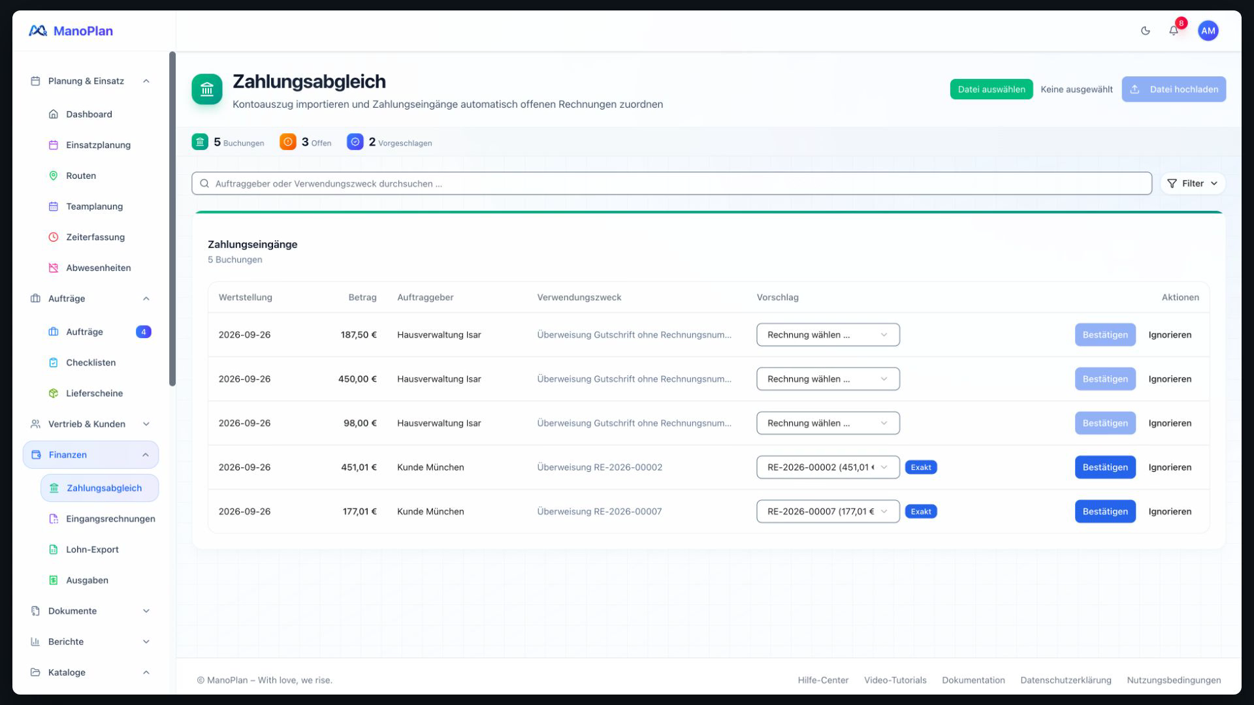Open invoice dropdown for the 187,50 € booking
Viewport: 1254px width, 705px height.
tap(828, 335)
